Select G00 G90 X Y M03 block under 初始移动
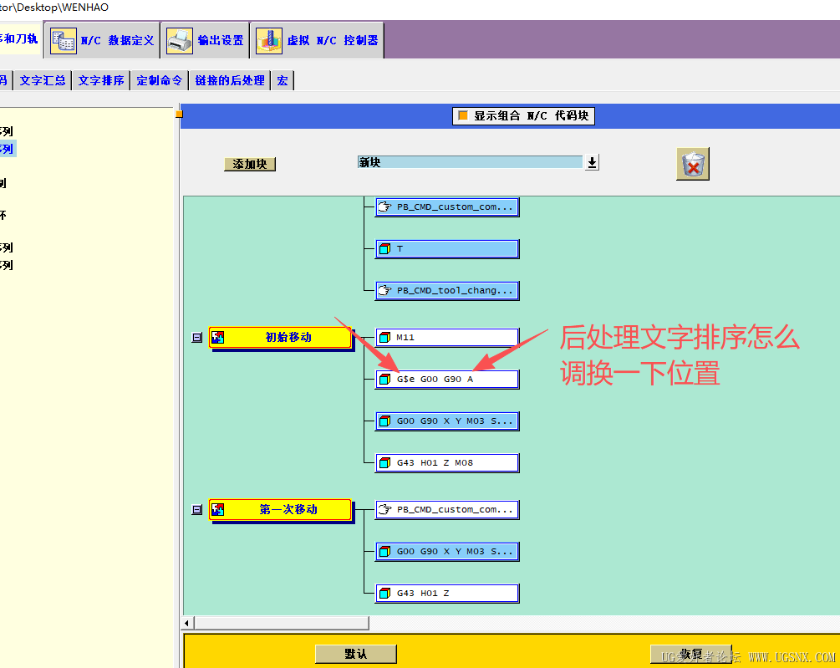This screenshot has width=840, height=668. click(x=447, y=421)
